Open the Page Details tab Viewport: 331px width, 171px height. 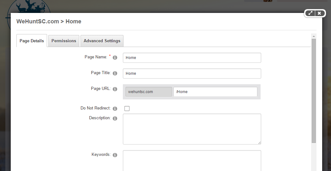[x=32, y=41]
